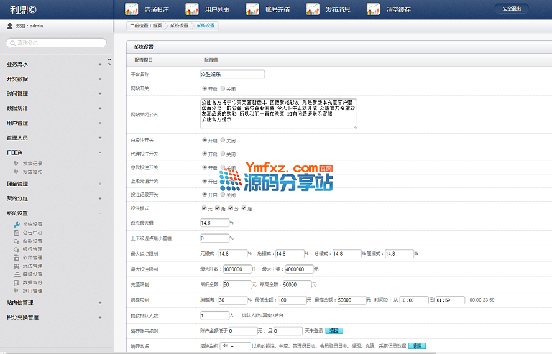Click the gamepad icon beside 玩法管理
552x354 pixels.
coord(17,266)
